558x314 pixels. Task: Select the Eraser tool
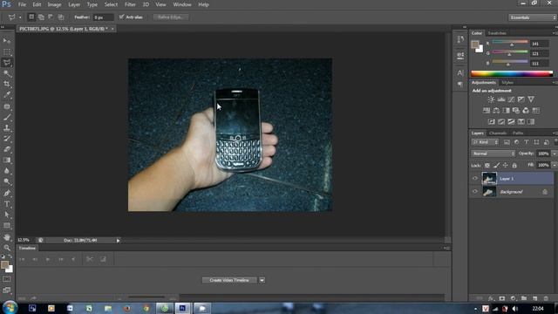coord(7,149)
